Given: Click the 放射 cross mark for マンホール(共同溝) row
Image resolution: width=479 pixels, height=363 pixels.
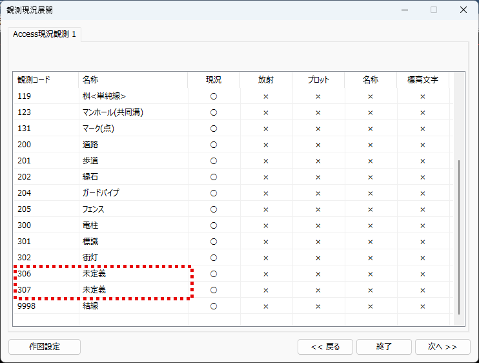Looking at the screenshot, I should click(265, 112).
